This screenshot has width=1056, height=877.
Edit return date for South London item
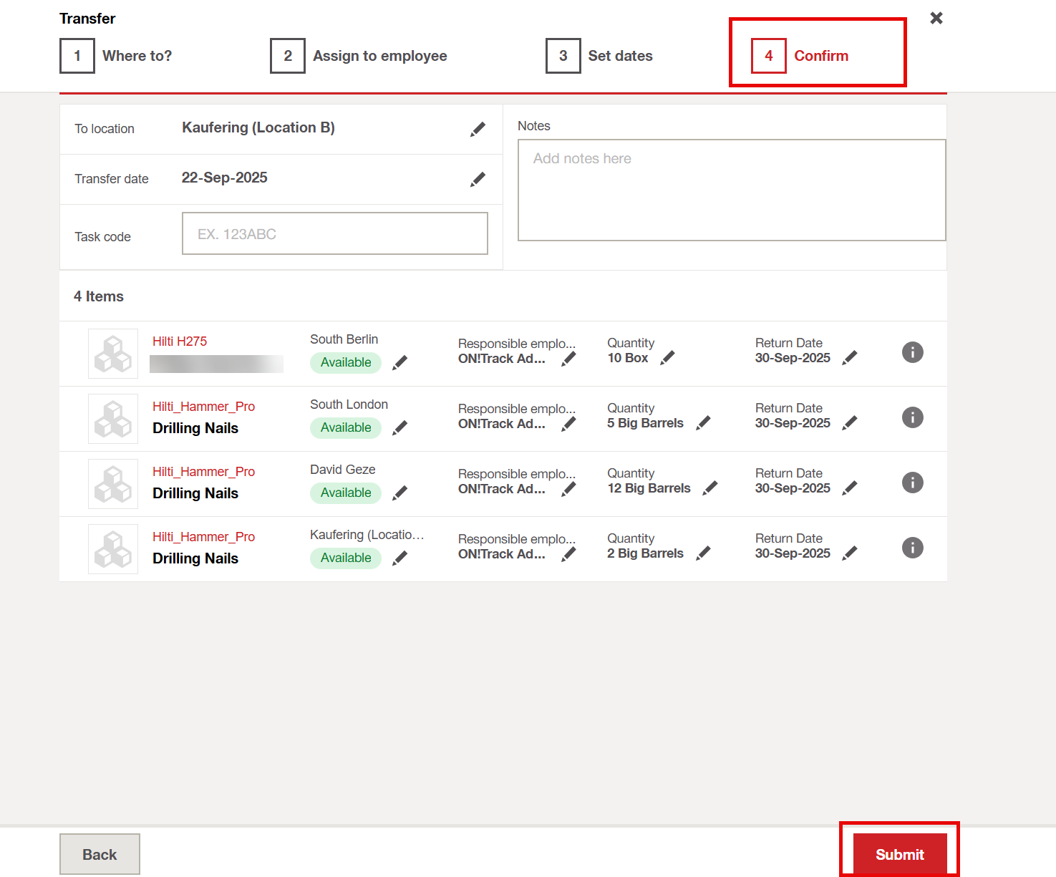[850, 423]
